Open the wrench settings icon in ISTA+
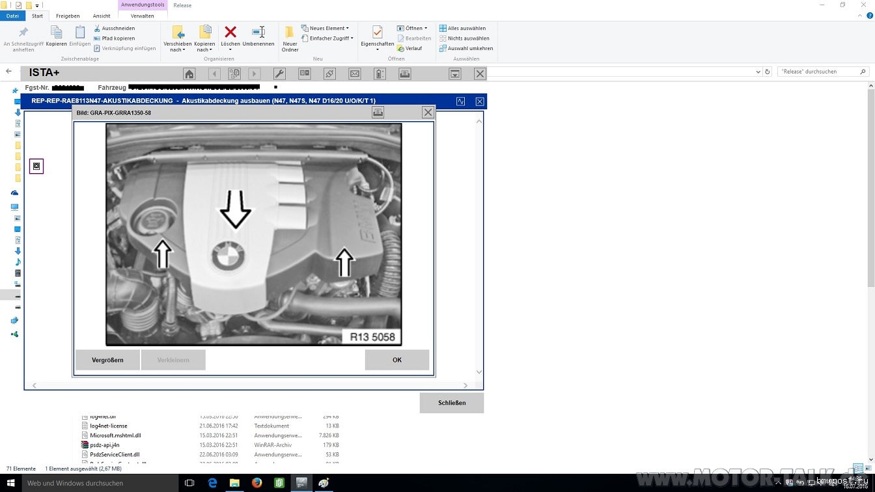The image size is (875, 492). (279, 74)
